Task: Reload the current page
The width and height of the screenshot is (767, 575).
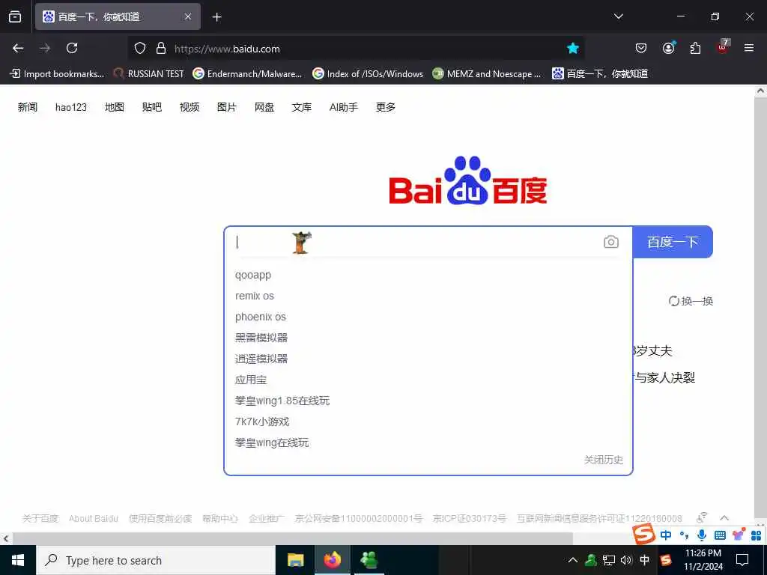Action: (72, 48)
